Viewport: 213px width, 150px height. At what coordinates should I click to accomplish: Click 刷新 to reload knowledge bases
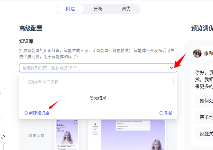[166, 113]
